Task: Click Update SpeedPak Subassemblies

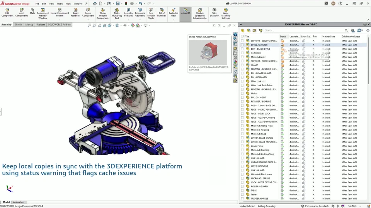Action: [200, 14]
